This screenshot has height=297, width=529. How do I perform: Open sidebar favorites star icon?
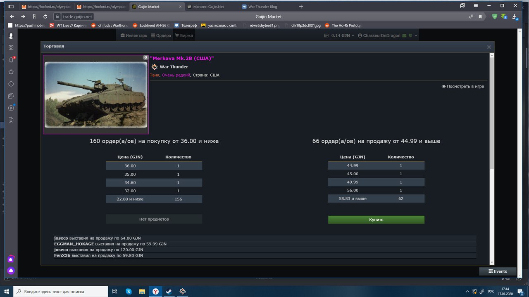coord(11,72)
